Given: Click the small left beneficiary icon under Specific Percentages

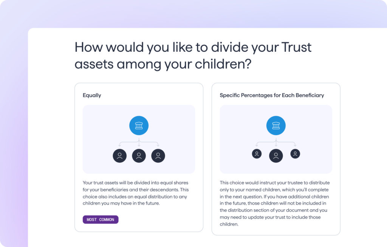Looking at the screenshot, I should [x=257, y=154].
